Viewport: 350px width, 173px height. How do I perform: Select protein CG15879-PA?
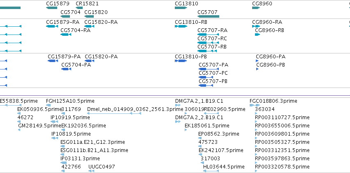tap(53, 61)
